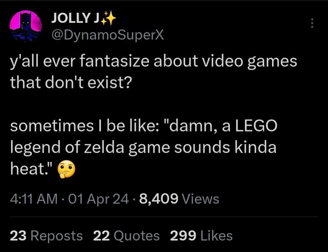Image resolution: width=328 pixels, height=252 pixels.
Task: Click the line "y'all ever fantasize about video games"
Action: click(153, 62)
